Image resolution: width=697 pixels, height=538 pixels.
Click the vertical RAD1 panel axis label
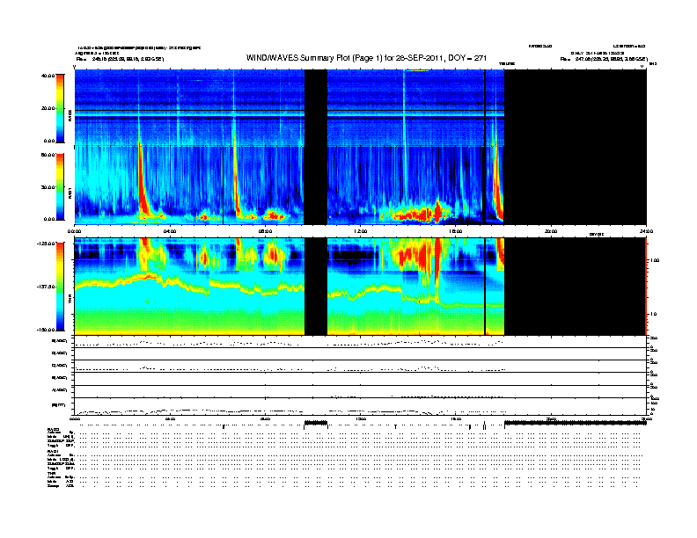pyautogui.click(x=70, y=193)
